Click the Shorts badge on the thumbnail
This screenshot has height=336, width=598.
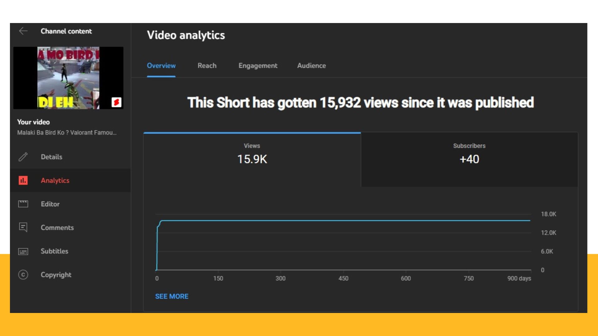tap(116, 102)
